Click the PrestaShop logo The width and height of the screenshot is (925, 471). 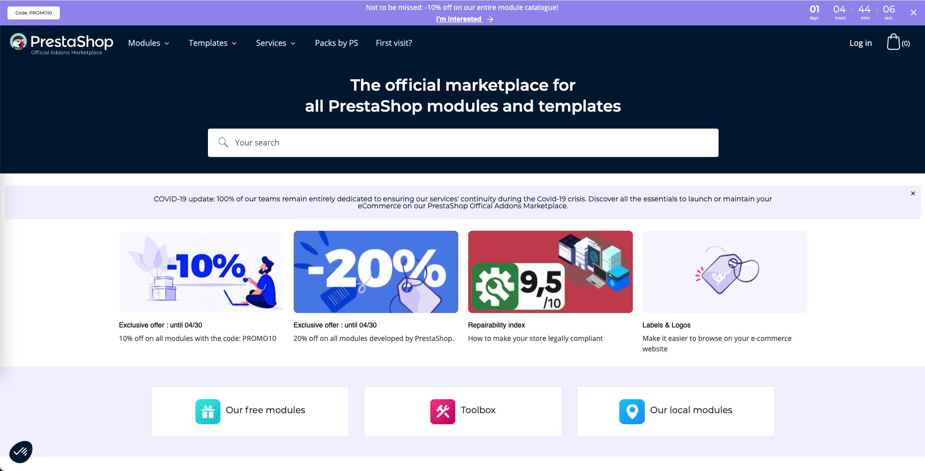coord(62,43)
